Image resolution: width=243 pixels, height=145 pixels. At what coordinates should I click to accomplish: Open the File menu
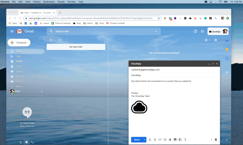pyautogui.click(x=14, y=2)
